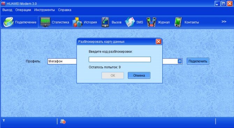Open the История cubes icon
The width and height of the screenshot is (234, 128).
(77, 22)
